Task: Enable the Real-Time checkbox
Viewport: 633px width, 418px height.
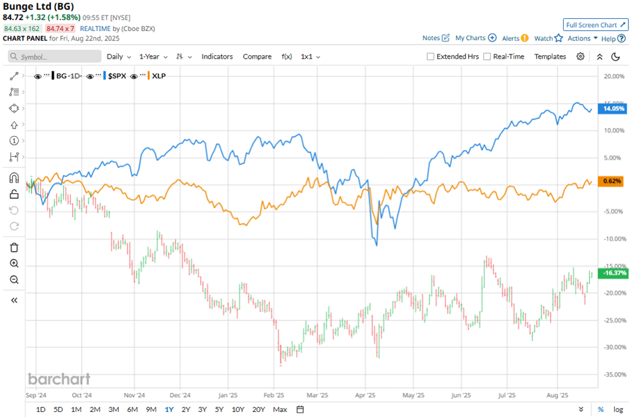Action: click(x=487, y=57)
